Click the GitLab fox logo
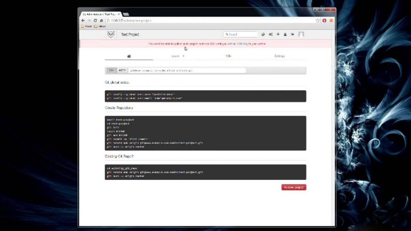The width and height of the screenshot is (411, 231). (111, 34)
